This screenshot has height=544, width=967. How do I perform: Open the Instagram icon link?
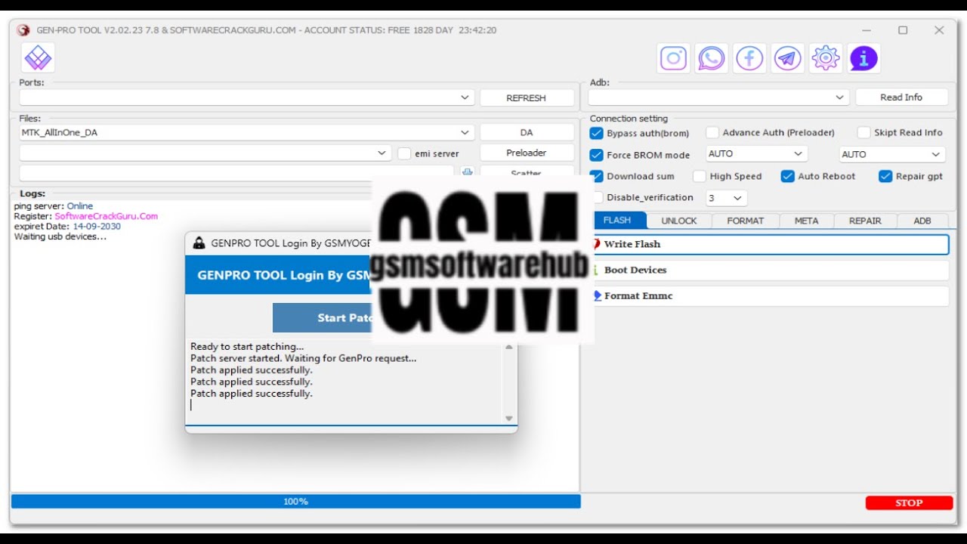pyautogui.click(x=674, y=58)
